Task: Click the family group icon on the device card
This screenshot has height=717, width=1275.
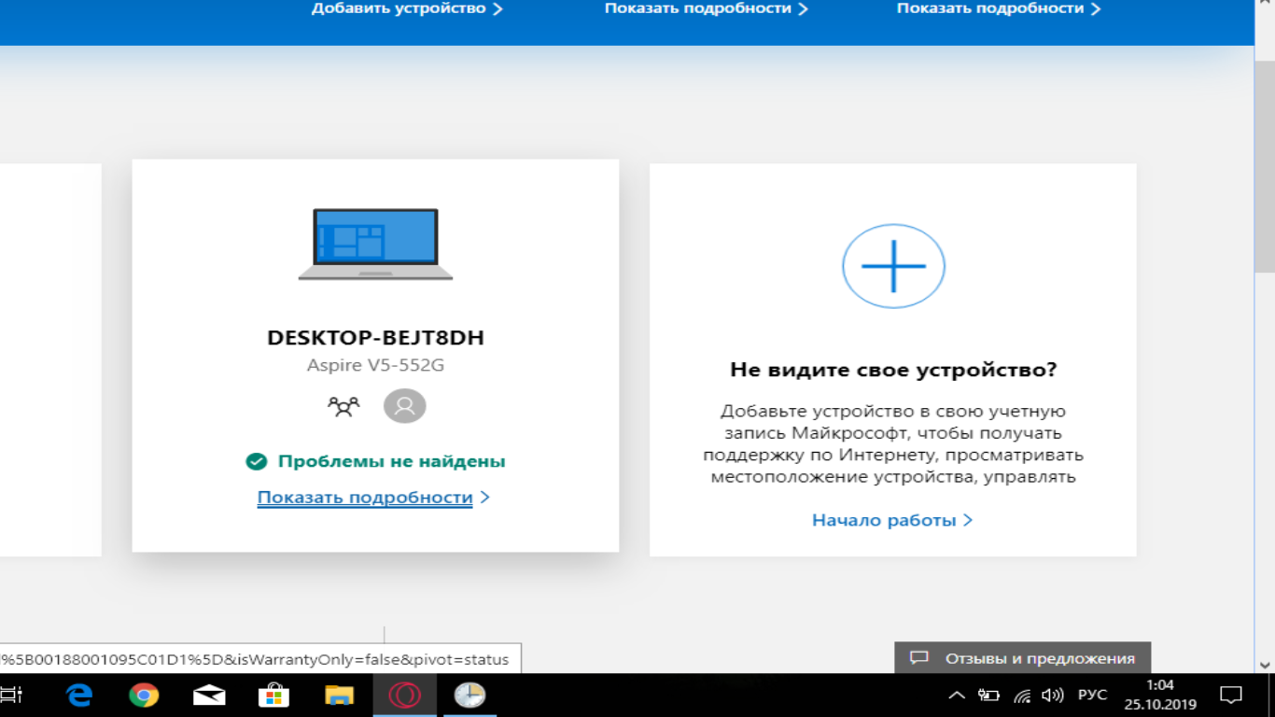Action: [x=343, y=406]
